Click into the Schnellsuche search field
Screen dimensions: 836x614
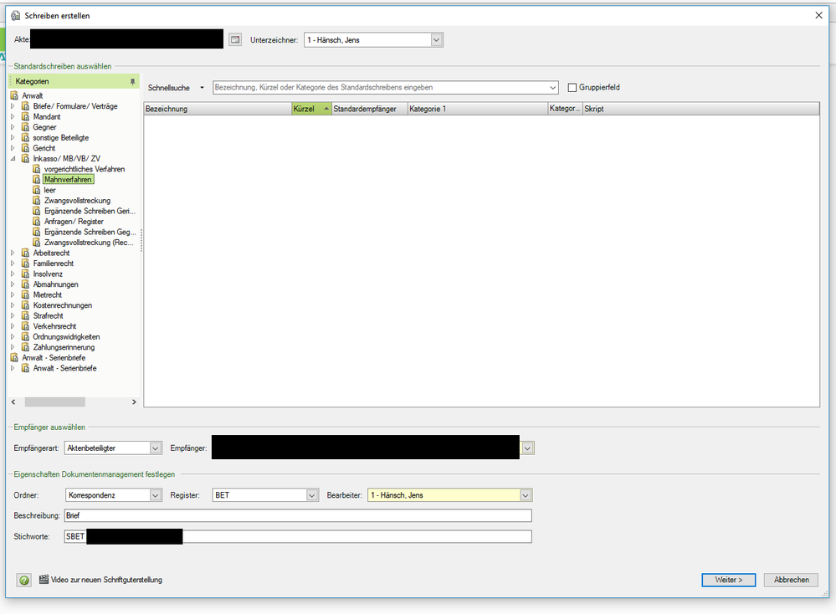pos(381,88)
